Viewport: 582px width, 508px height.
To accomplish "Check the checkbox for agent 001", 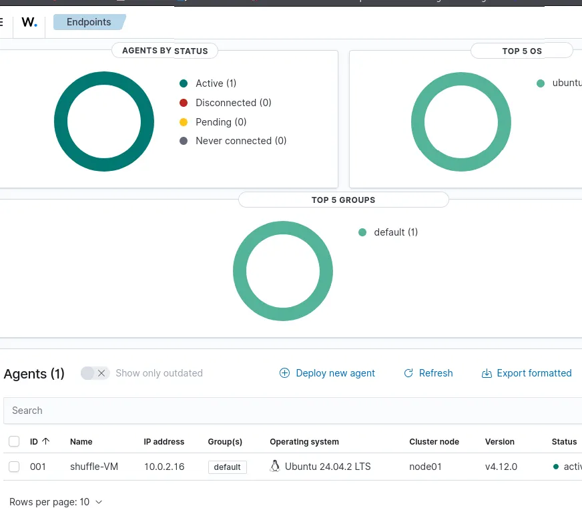I will tap(14, 466).
